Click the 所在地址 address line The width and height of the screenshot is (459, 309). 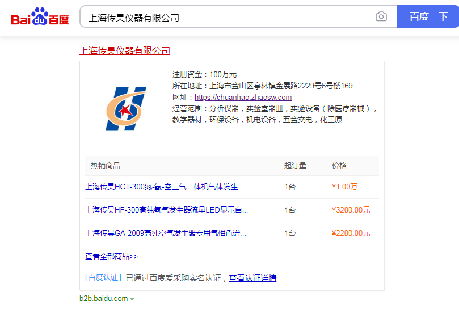point(266,86)
